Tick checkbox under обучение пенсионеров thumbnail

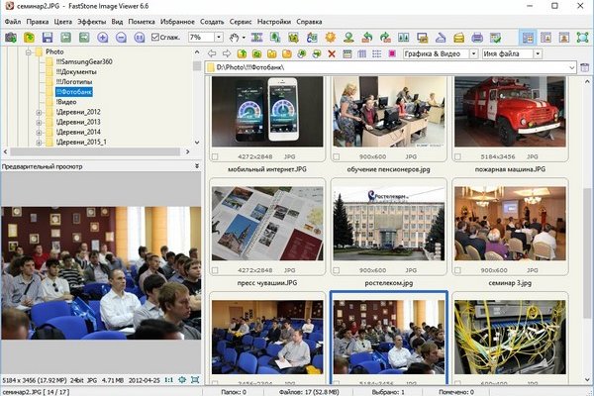[337, 156]
